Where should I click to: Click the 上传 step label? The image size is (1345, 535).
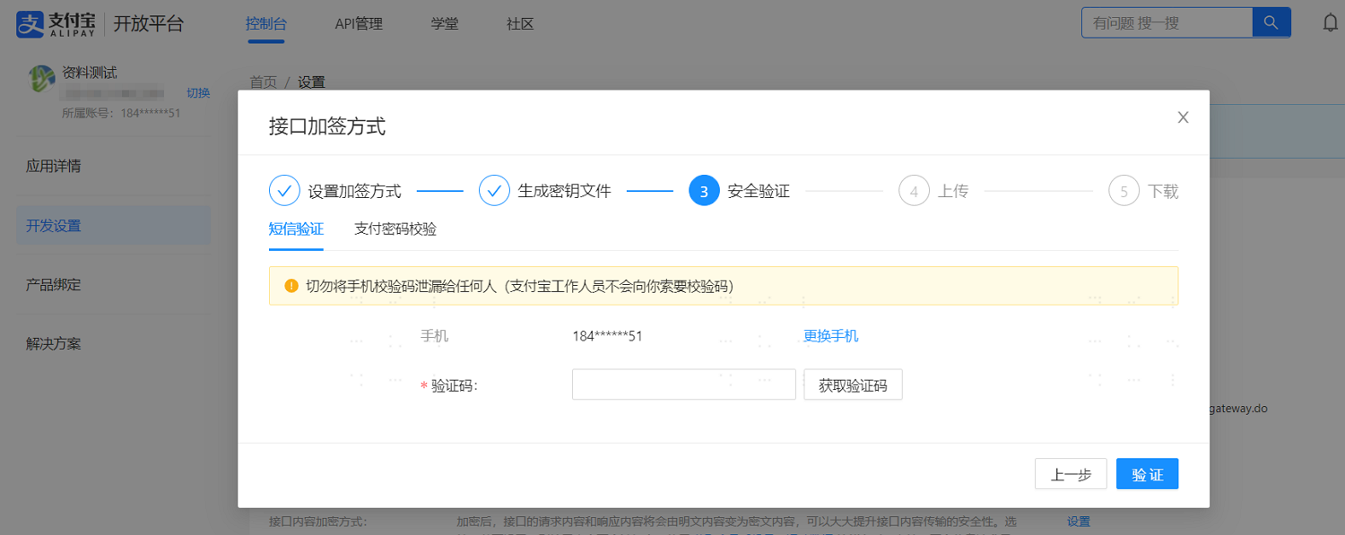point(953,191)
